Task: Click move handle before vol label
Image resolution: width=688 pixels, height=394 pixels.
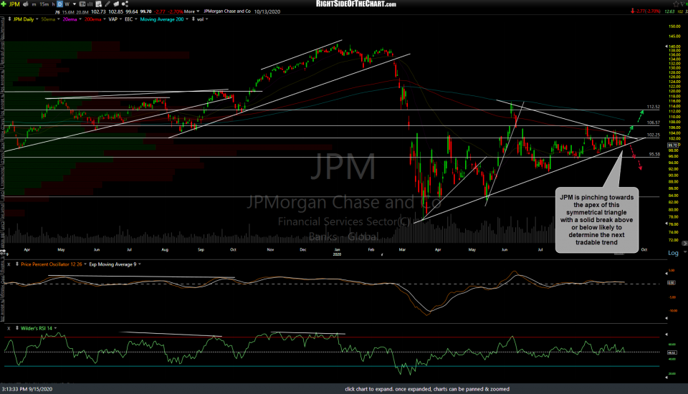Action: tap(193, 19)
